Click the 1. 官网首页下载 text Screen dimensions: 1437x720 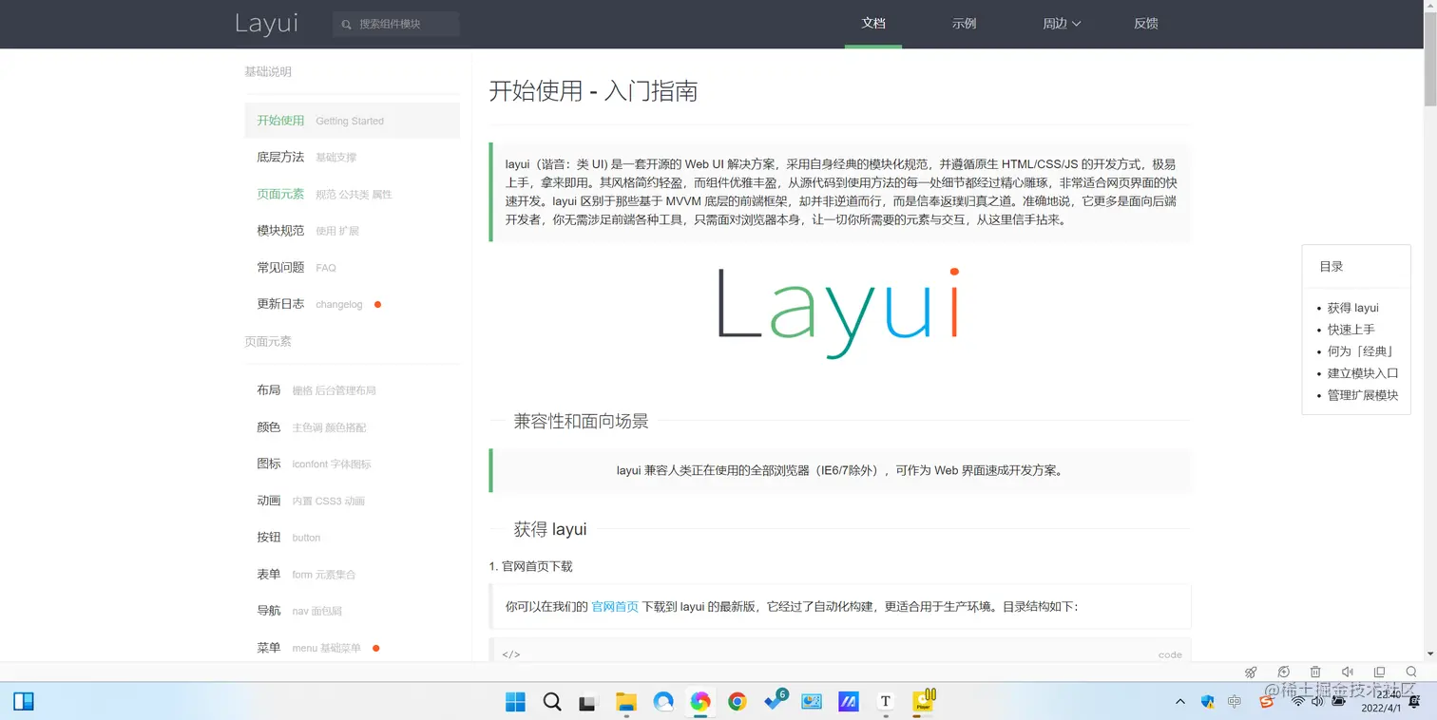click(530, 566)
